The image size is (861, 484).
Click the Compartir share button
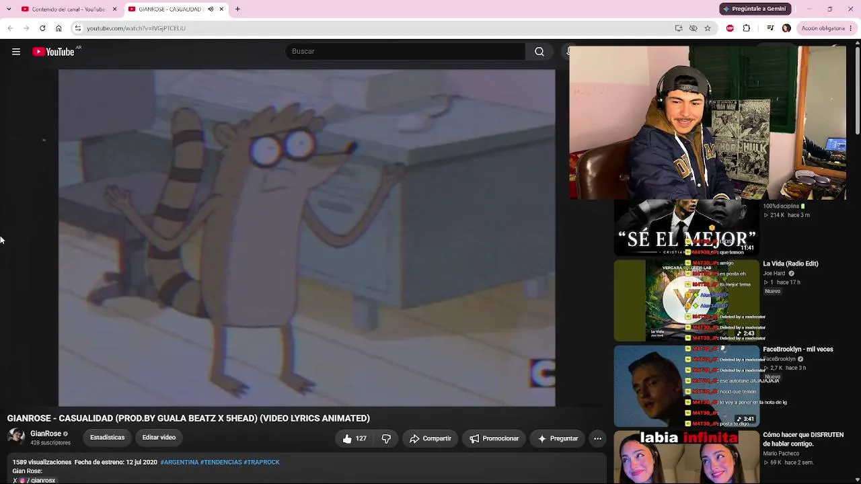tap(430, 439)
